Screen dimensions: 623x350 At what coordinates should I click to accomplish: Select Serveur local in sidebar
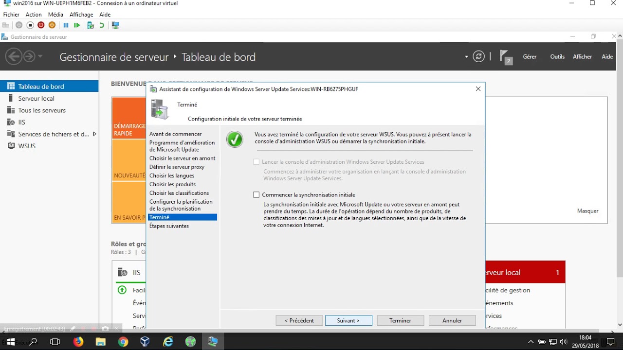(x=49, y=98)
